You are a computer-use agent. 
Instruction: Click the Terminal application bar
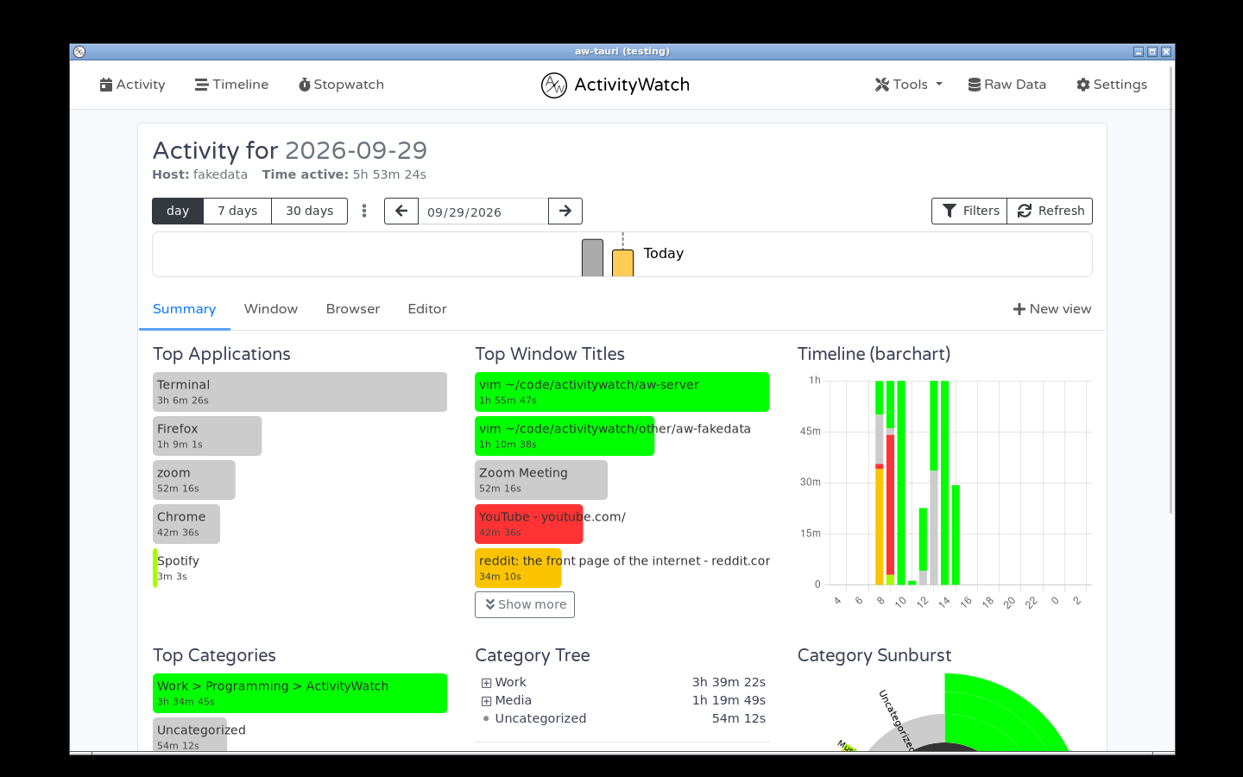[300, 392]
